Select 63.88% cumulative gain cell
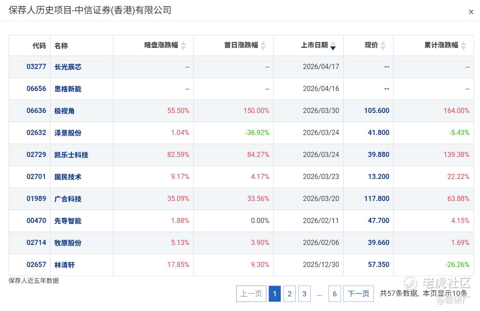 point(458,199)
